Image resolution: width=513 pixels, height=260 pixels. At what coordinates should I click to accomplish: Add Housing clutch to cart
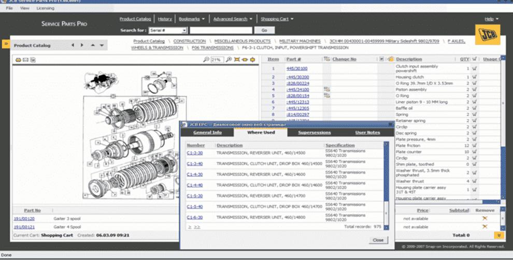click(x=474, y=77)
